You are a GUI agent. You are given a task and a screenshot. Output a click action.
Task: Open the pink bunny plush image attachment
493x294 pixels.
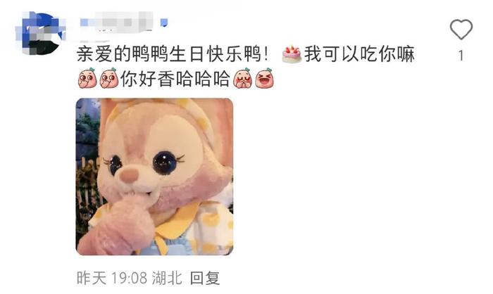pyautogui.click(x=155, y=177)
